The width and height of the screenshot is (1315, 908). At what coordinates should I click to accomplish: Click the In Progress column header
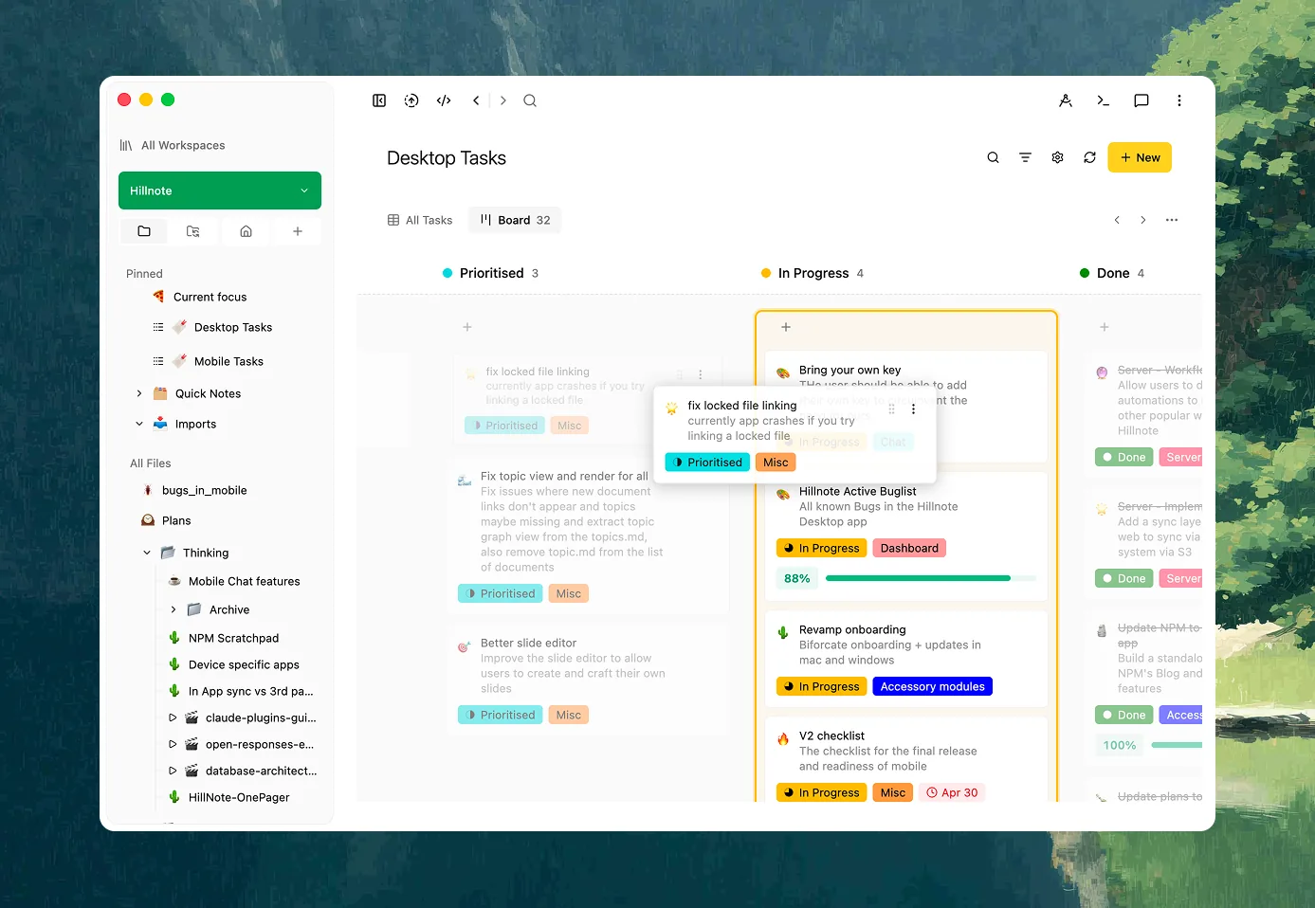click(813, 273)
